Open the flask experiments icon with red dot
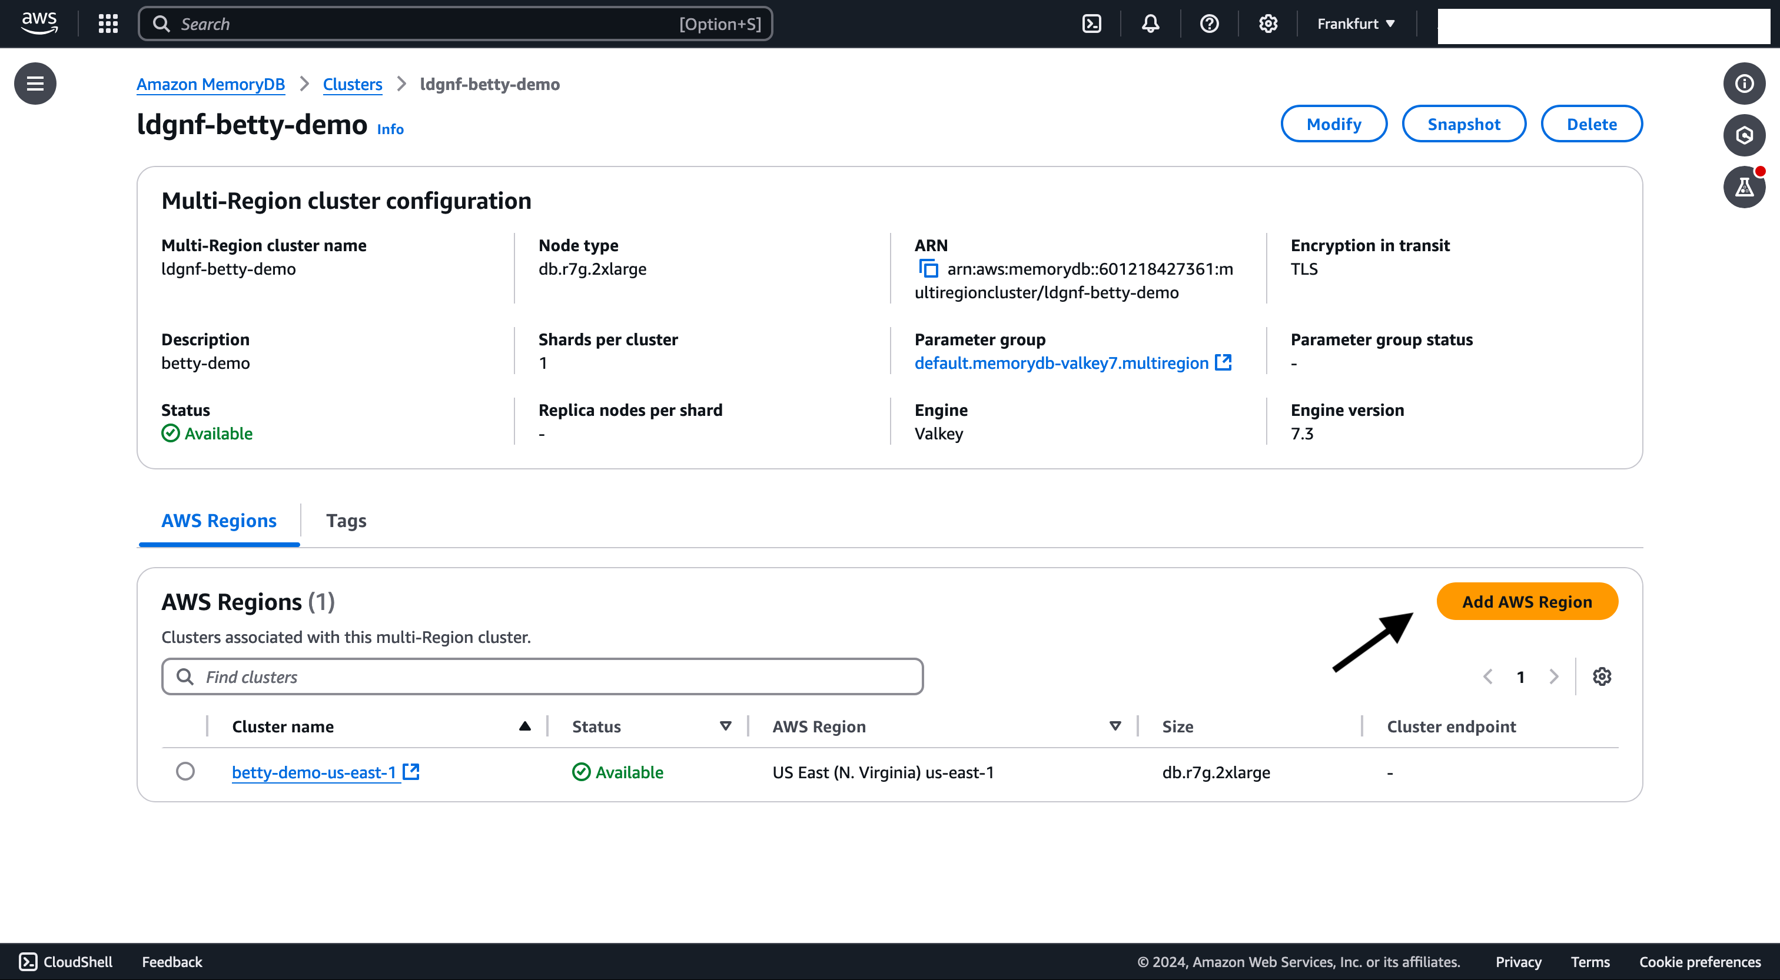The image size is (1780, 980). (x=1744, y=187)
